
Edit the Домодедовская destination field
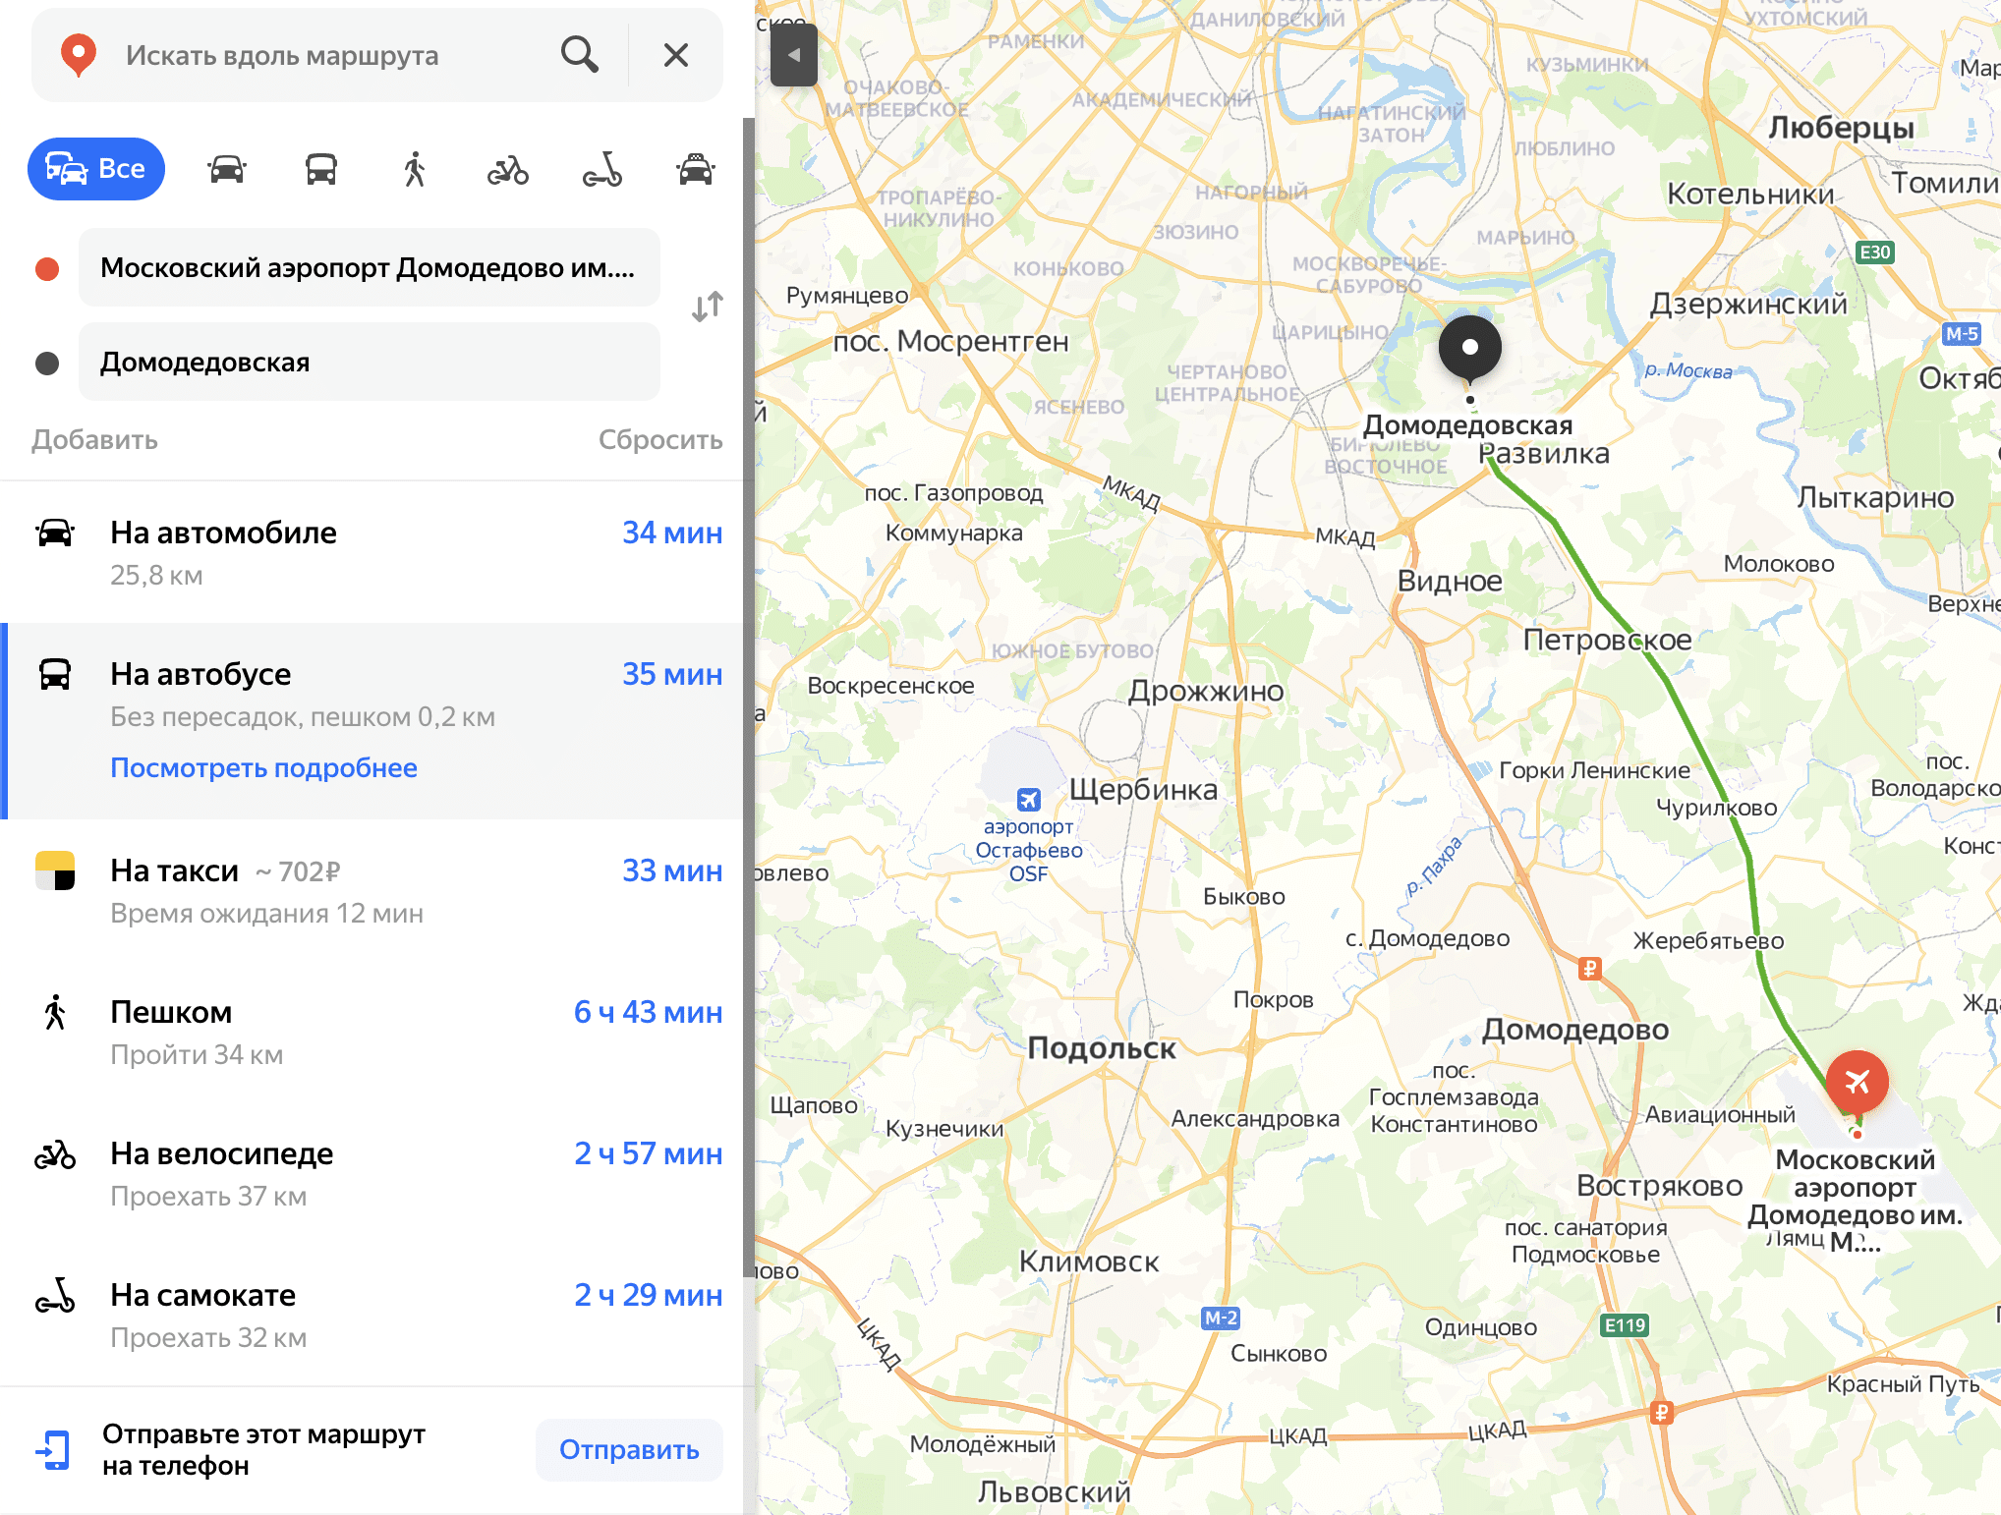(x=370, y=363)
